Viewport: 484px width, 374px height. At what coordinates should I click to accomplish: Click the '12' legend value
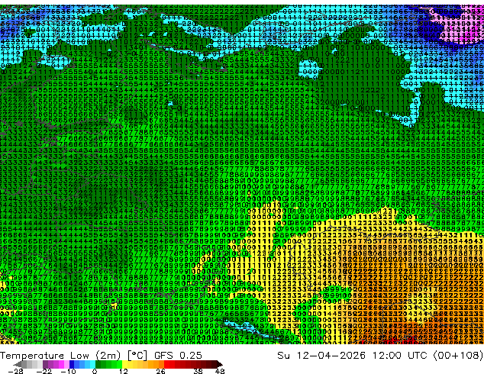coord(124,371)
